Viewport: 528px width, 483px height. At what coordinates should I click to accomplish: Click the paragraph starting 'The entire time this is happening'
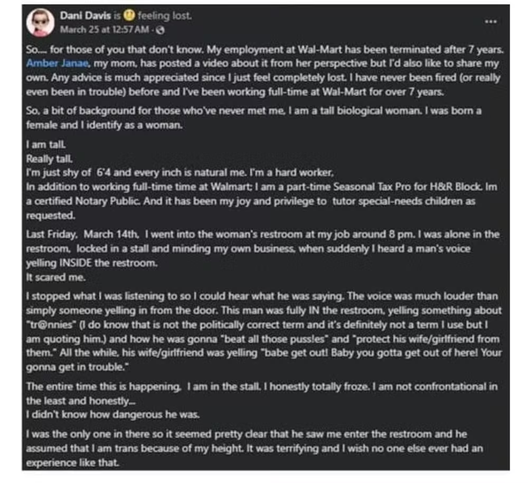click(262, 393)
